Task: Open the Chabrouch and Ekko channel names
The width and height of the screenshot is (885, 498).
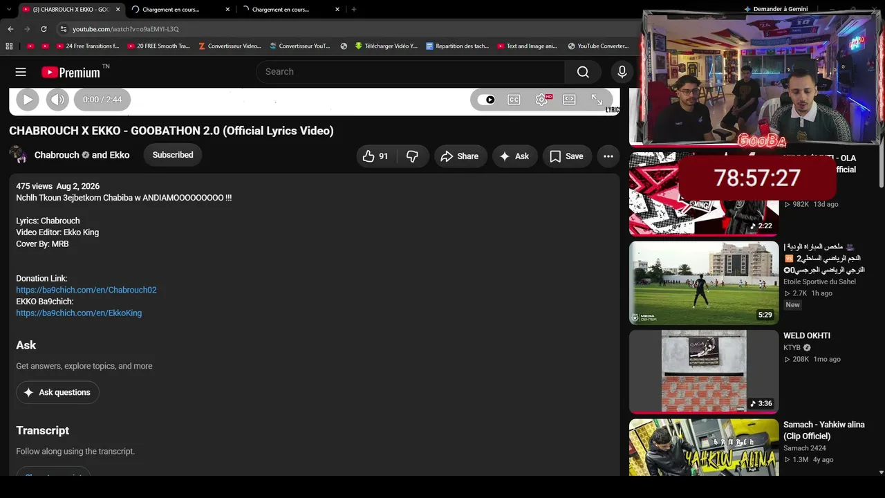Action: point(82,155)
